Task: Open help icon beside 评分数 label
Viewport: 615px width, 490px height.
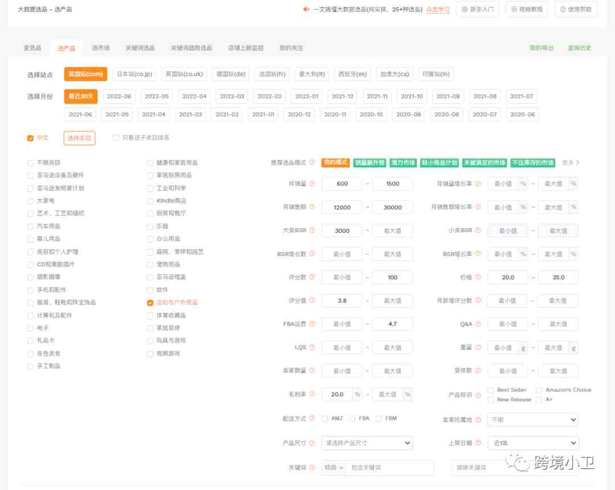Action: pyautogui.click(x=312, y=277)
